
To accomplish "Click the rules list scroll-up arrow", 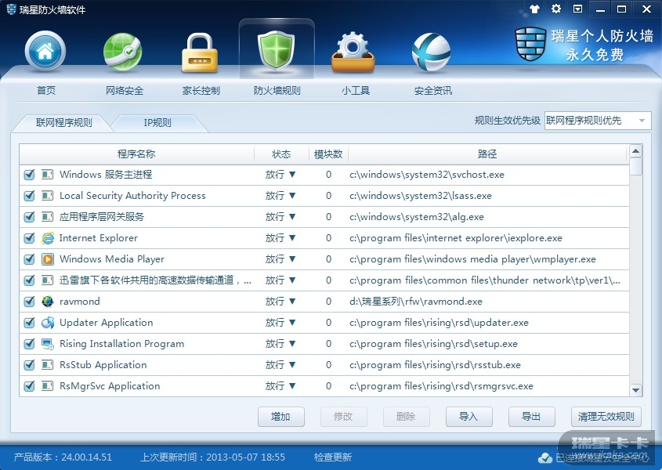I will click(635, 151).
